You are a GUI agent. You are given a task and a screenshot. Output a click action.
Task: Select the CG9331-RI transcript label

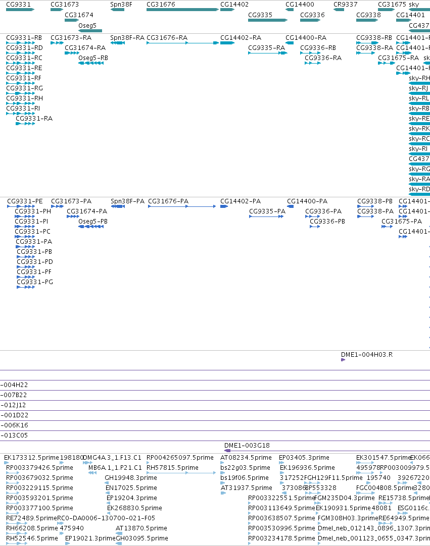tap(23, 108)
